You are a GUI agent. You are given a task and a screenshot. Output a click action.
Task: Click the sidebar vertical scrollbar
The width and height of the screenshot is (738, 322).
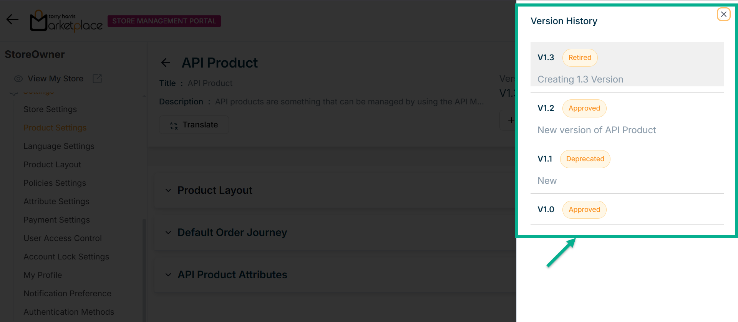[x=144, y=269]
